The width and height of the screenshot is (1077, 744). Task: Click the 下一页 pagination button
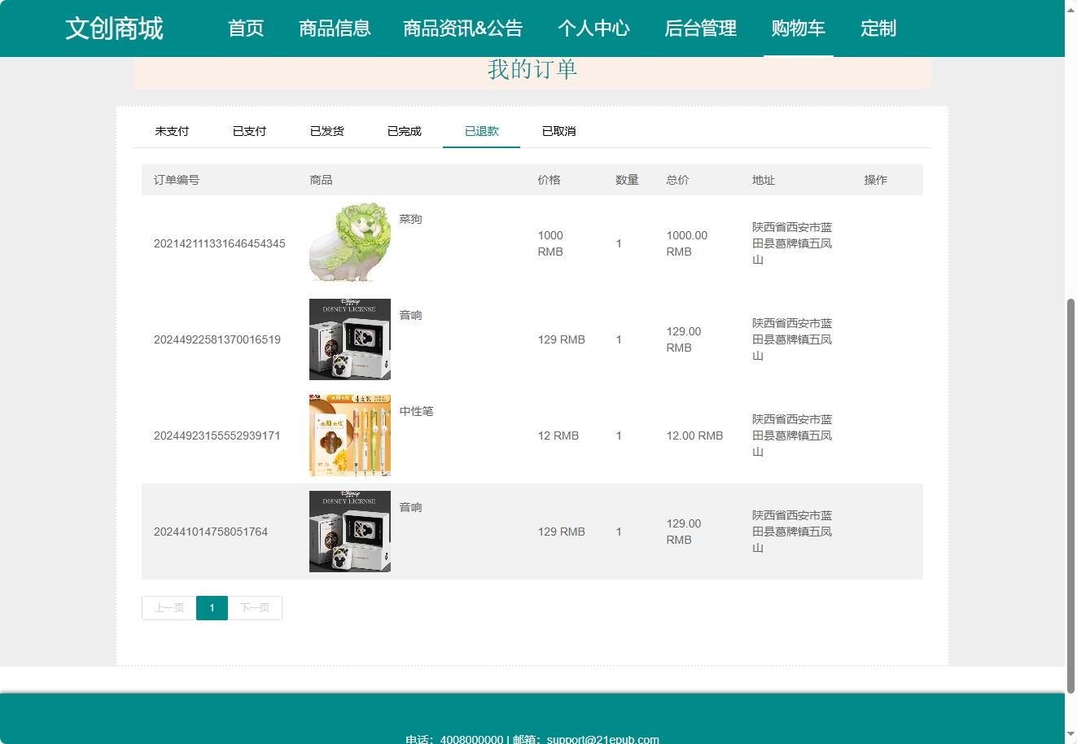click(x=255, y=607)
